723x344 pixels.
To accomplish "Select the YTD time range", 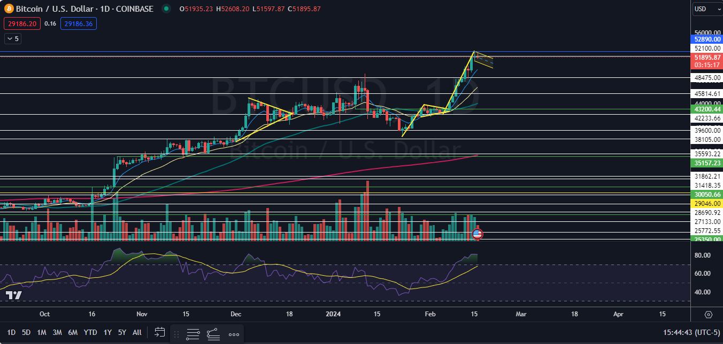I will (90, 332).
